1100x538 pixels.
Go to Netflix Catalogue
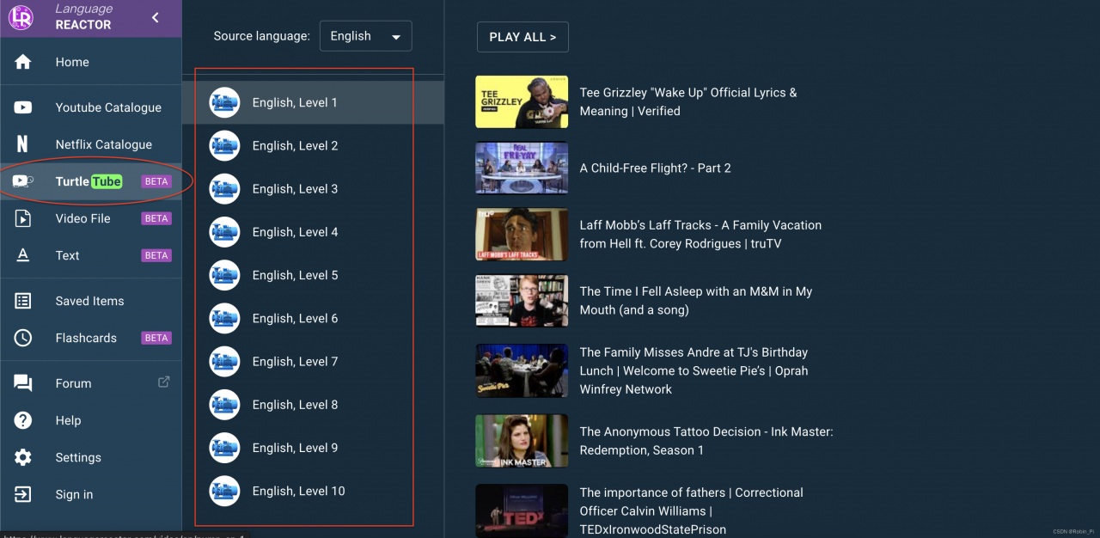pos(104,144)
